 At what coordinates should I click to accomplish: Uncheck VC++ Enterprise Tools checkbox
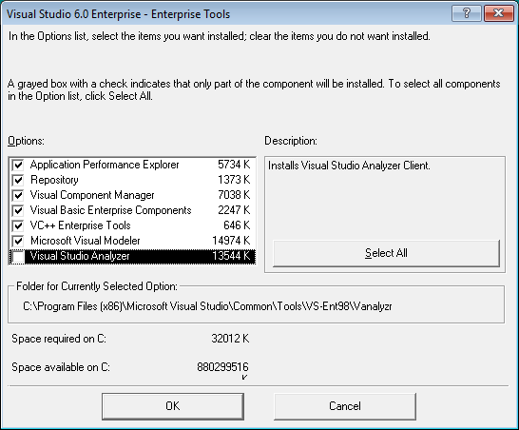click(x=18, y=225)
